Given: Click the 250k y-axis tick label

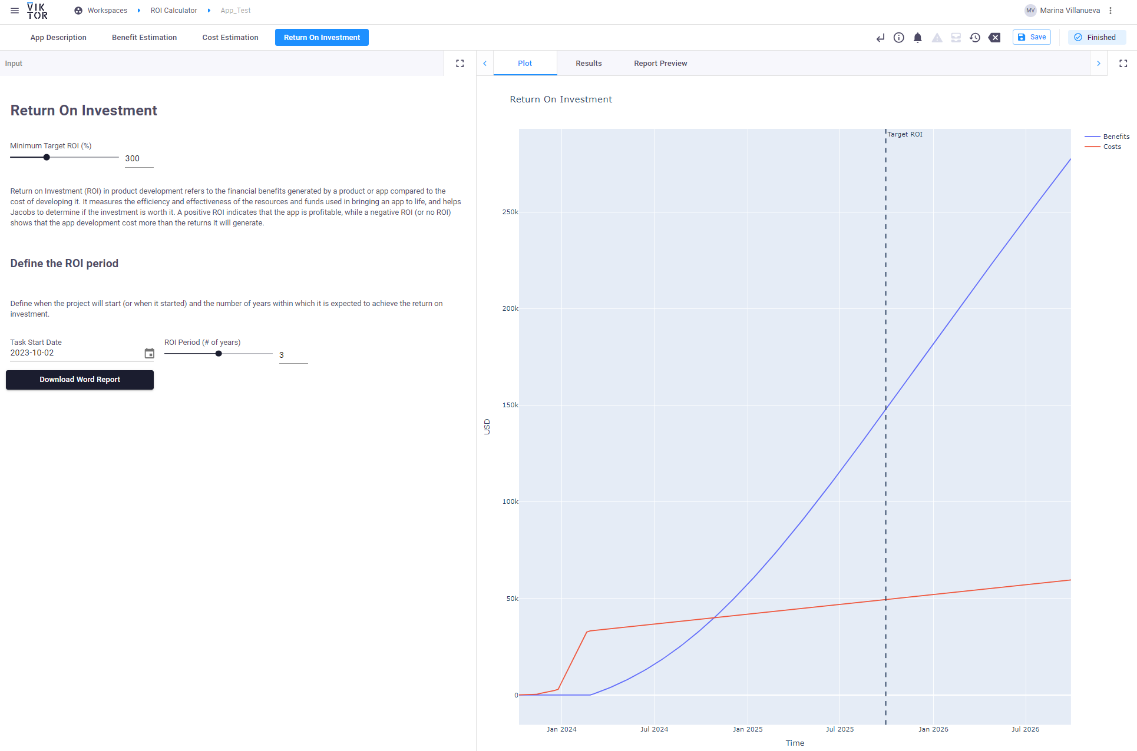Looking at the screenshot, I should 510,212.
